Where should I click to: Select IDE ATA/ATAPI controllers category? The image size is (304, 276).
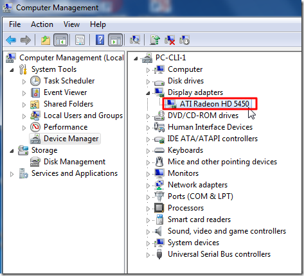click(x=213, y=139)
